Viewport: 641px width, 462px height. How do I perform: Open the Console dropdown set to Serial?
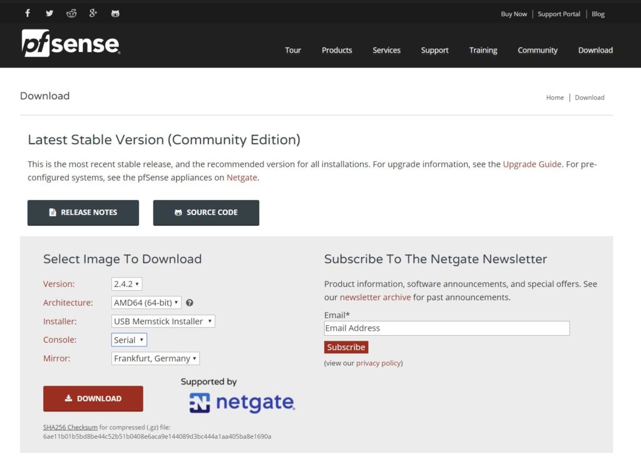click(x=129, y=340)
